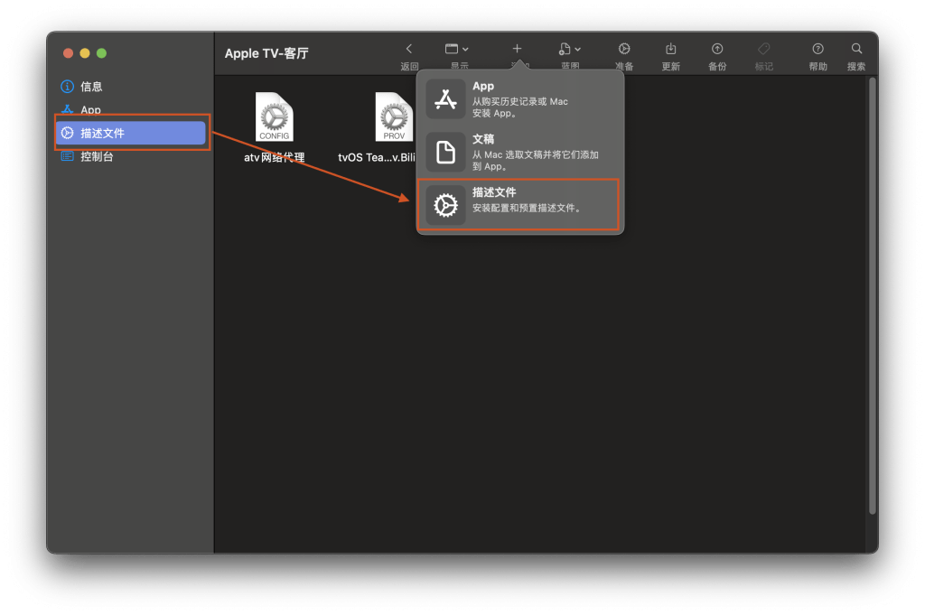Open the 信息 sidebar section
Screen dimensions: 925x615
coord(130,87)
